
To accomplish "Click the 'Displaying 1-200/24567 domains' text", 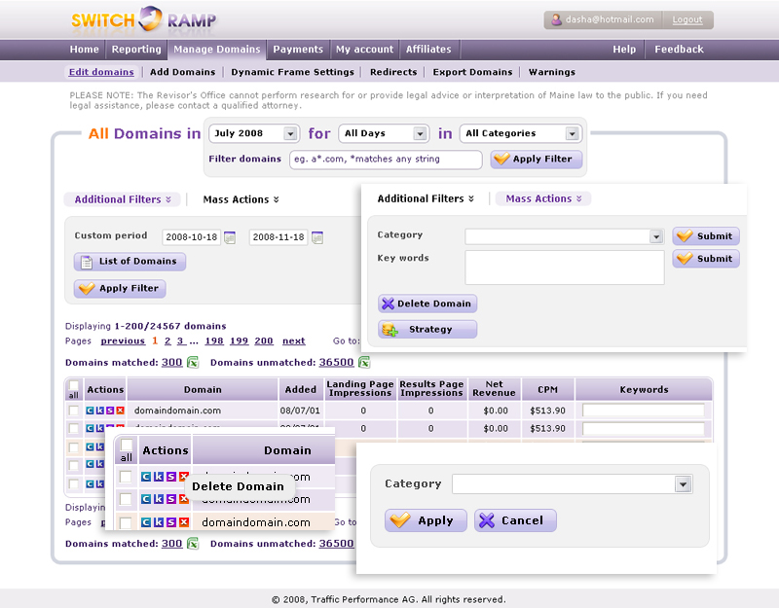I will click(145, 326).
